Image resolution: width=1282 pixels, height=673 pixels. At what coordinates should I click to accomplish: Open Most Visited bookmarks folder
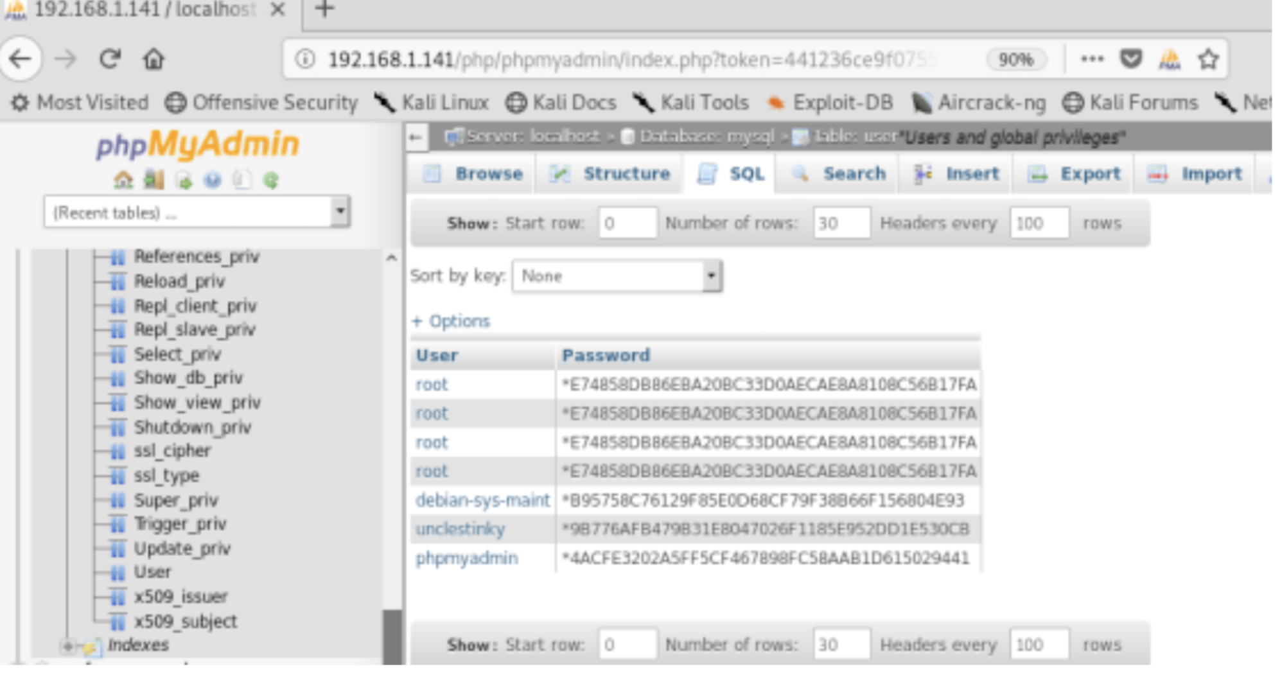click(80, 102)
